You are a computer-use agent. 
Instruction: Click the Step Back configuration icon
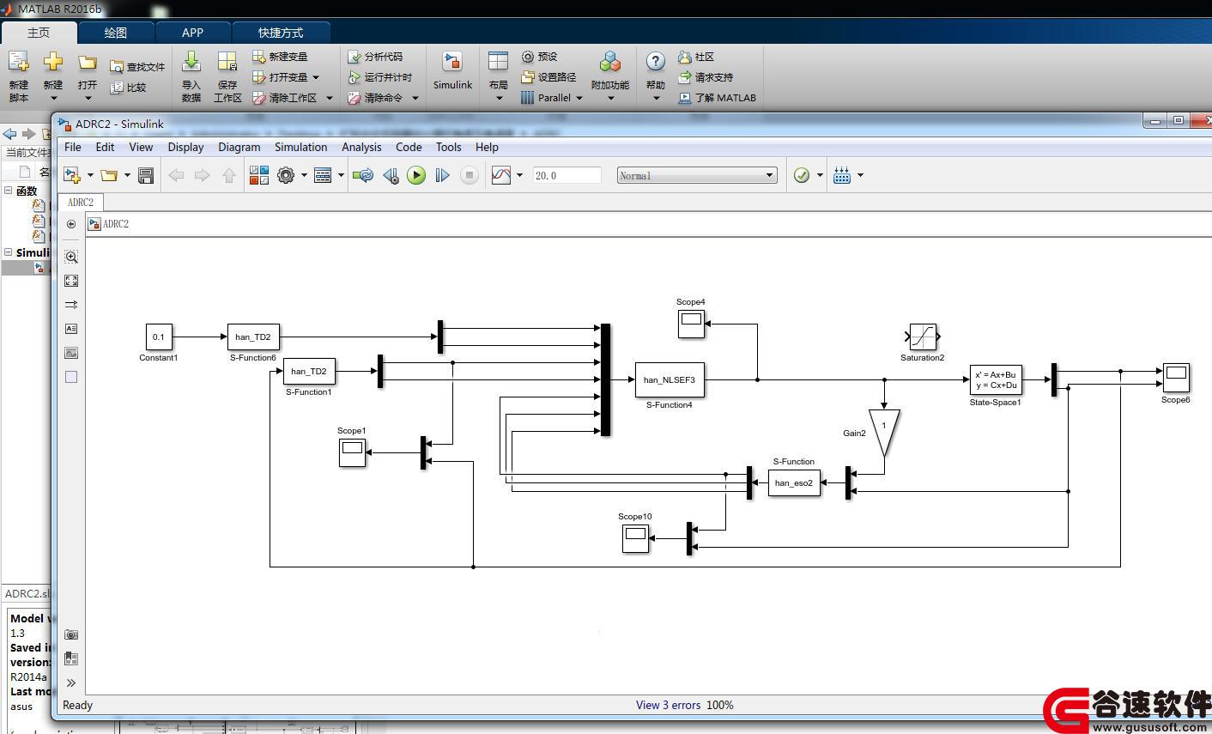[x=391, y=175]
